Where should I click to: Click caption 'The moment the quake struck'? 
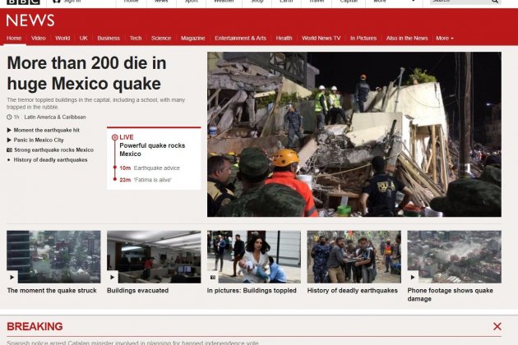(52, 291)
